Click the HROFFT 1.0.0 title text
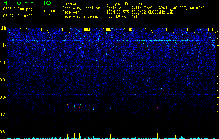Viewport: 219px width, 139px height. [28, 3]
